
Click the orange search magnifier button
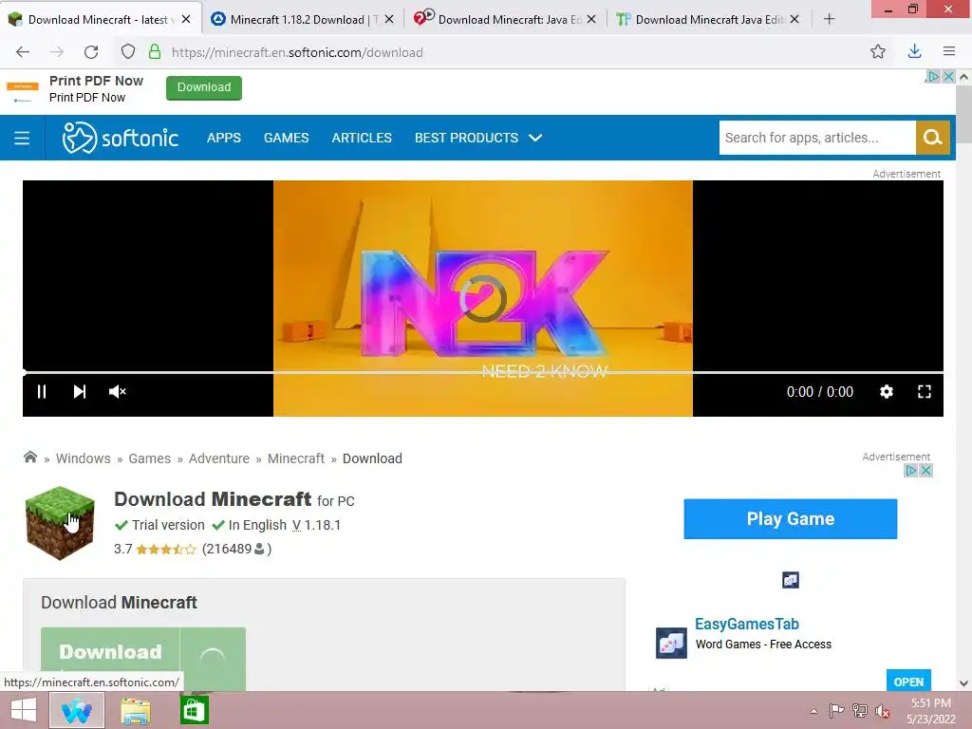pos(932,138)
